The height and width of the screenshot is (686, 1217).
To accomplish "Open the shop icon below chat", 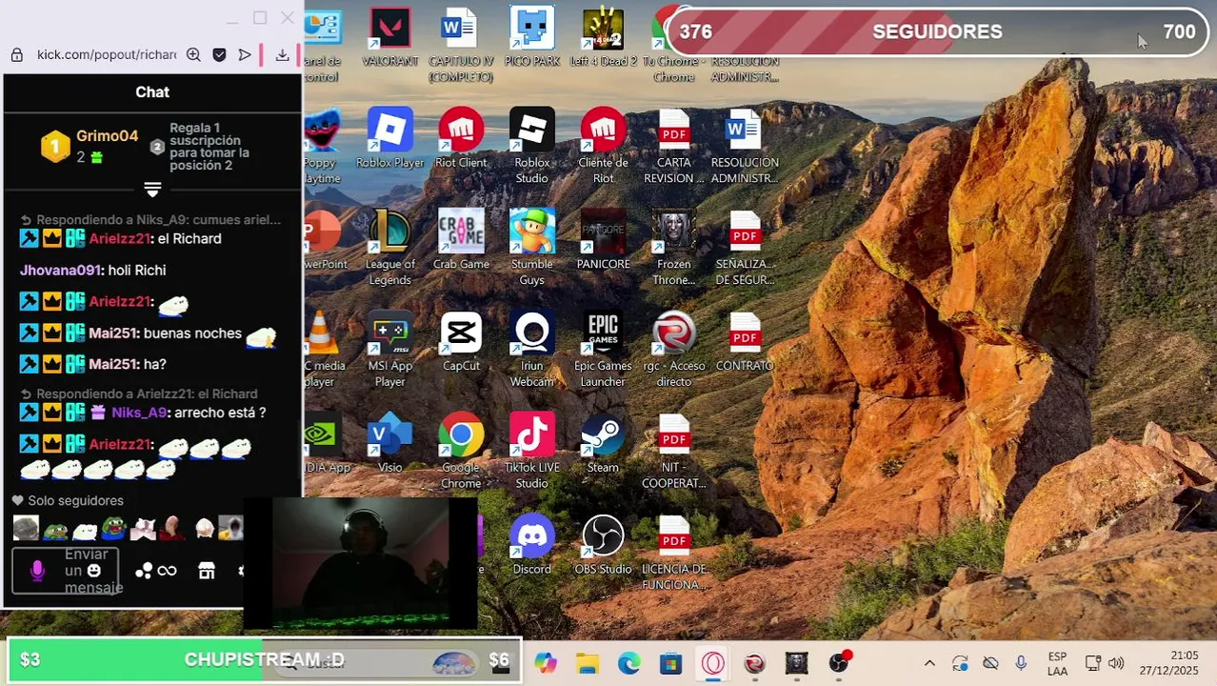I will [207, 571].
